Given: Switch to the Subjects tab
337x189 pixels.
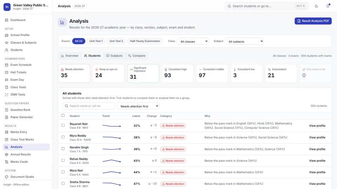Looking at the screenshot, I should pos(114,56).
